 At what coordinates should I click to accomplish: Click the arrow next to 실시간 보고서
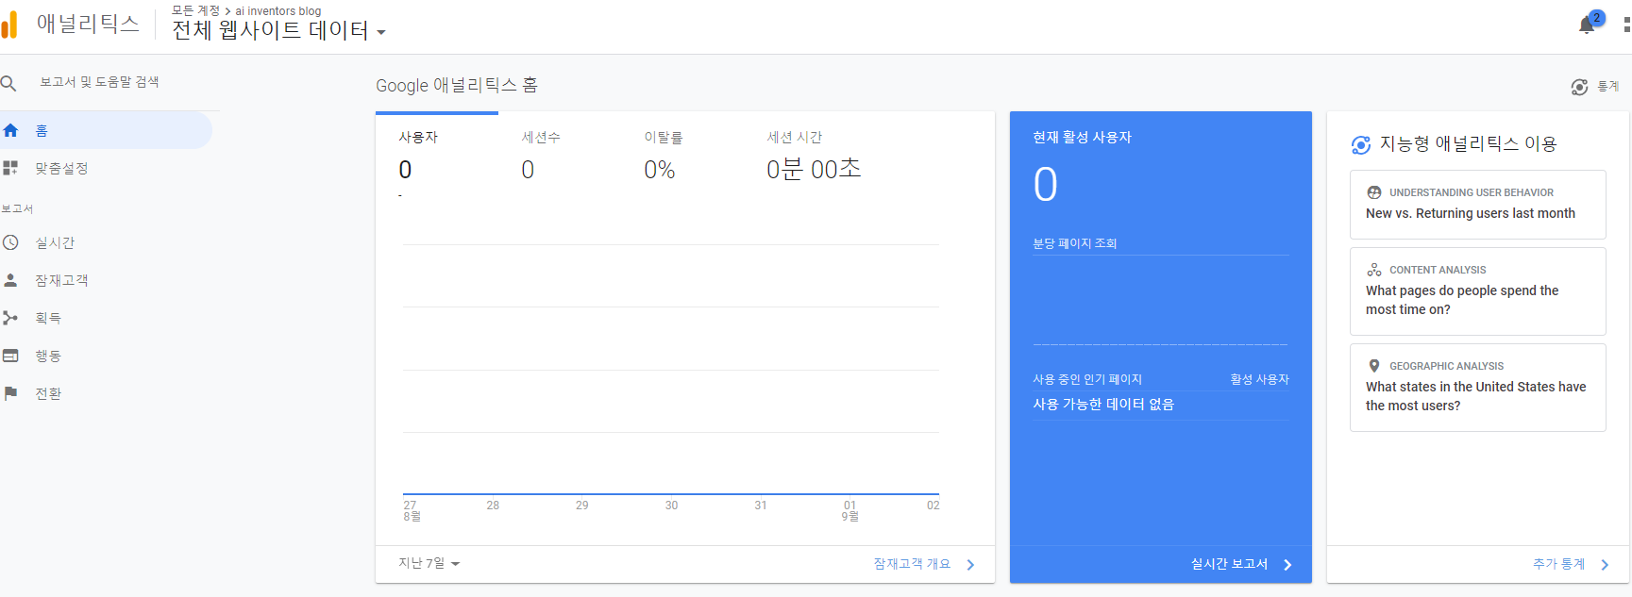1287,565
